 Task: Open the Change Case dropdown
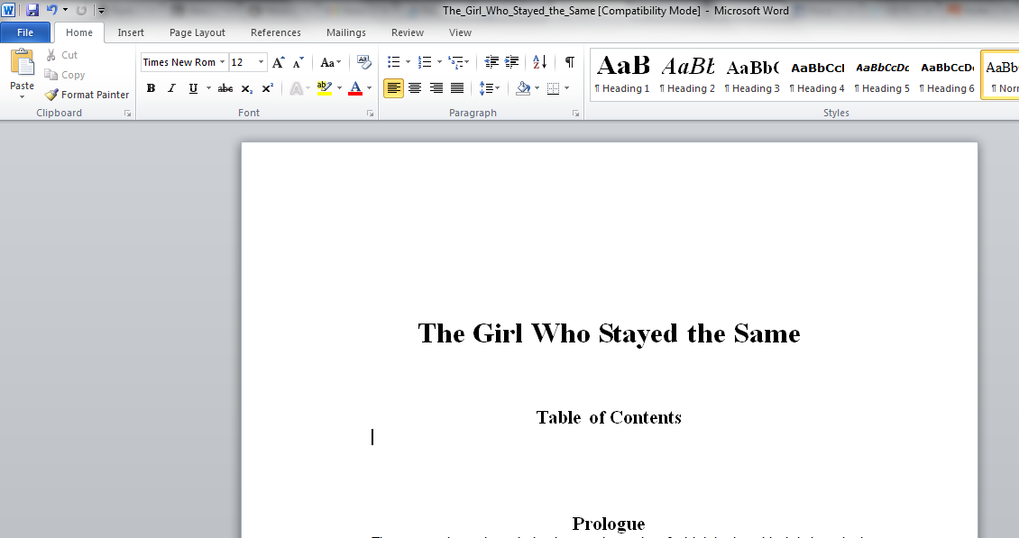click(331, 62)
